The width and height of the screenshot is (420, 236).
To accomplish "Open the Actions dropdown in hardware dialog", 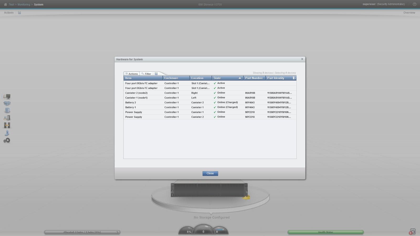I will (x=132, y=74).
